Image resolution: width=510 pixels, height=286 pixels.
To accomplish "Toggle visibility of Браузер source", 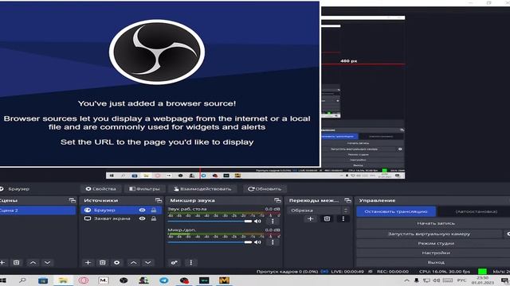I will coord(142,210).
